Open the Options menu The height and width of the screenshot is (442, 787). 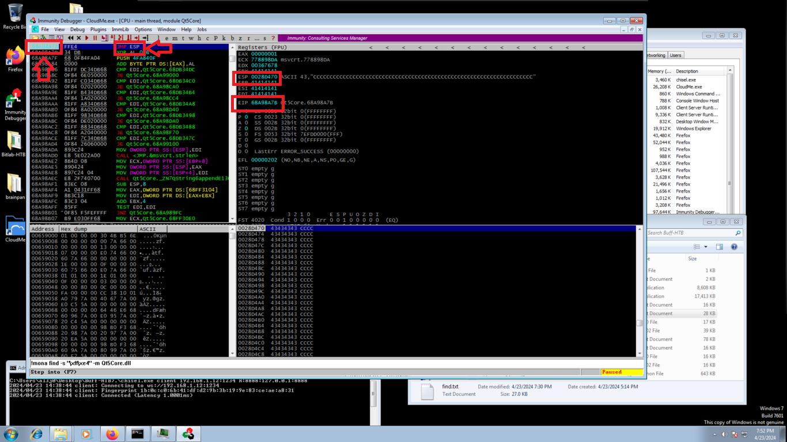click(143, 29)
